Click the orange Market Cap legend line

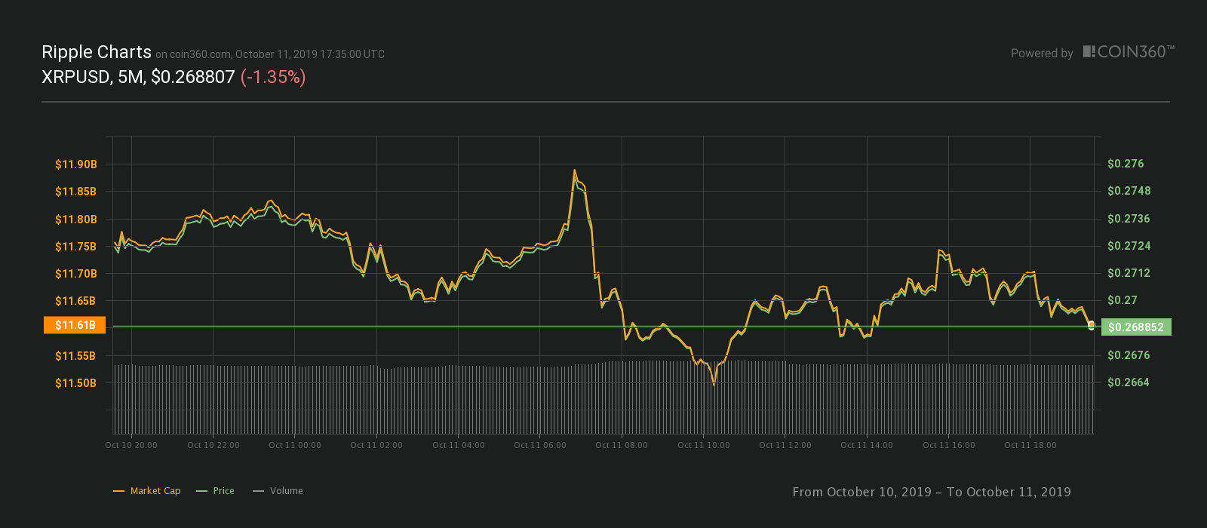click(118, 491)
